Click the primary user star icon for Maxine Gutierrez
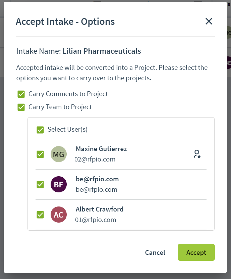 (197, 154)
